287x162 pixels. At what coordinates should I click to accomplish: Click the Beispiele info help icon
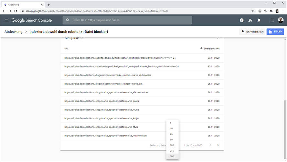pos(82,38)
